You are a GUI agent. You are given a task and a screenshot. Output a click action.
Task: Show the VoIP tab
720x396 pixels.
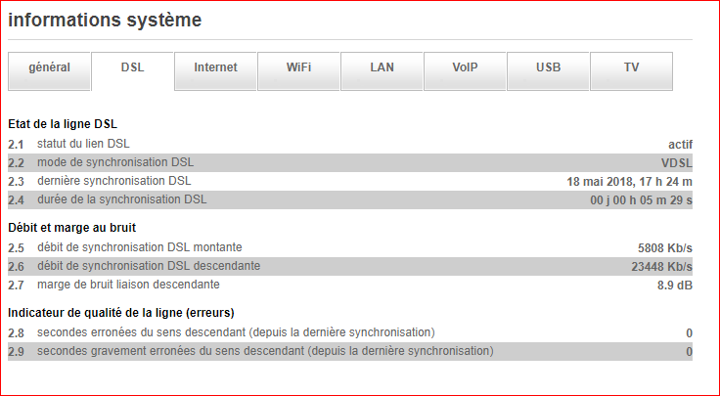(x=465, y=68)
